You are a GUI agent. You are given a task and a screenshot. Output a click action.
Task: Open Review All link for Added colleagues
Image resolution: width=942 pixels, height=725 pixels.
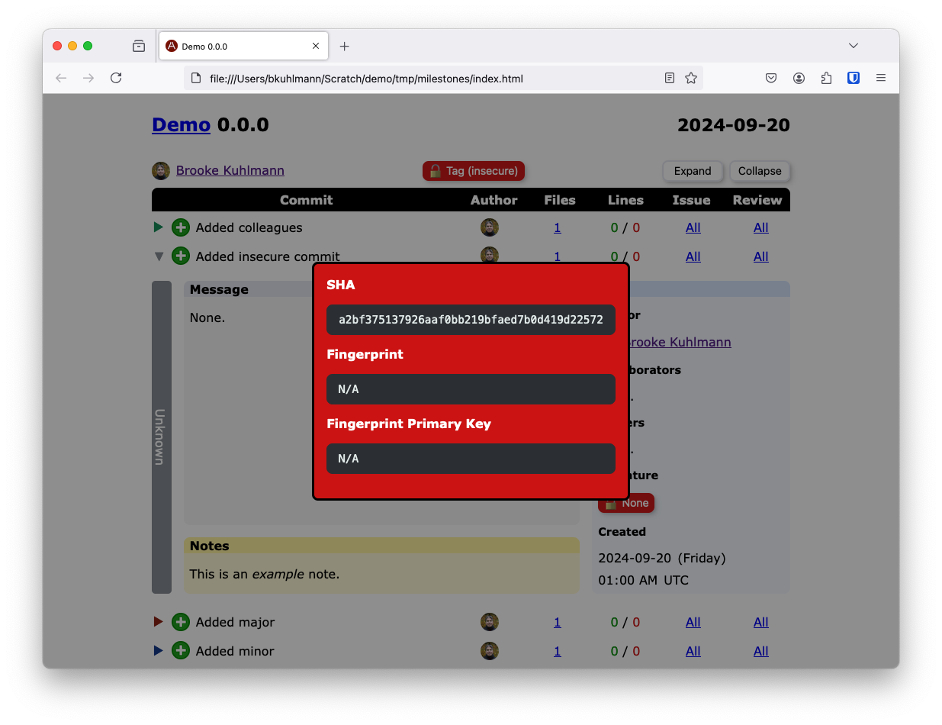click(x=760, y=227)
